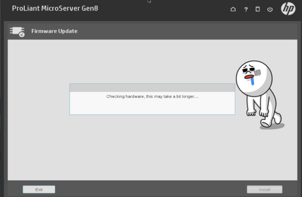Click the Firmware Update heading text

point(54,31)
